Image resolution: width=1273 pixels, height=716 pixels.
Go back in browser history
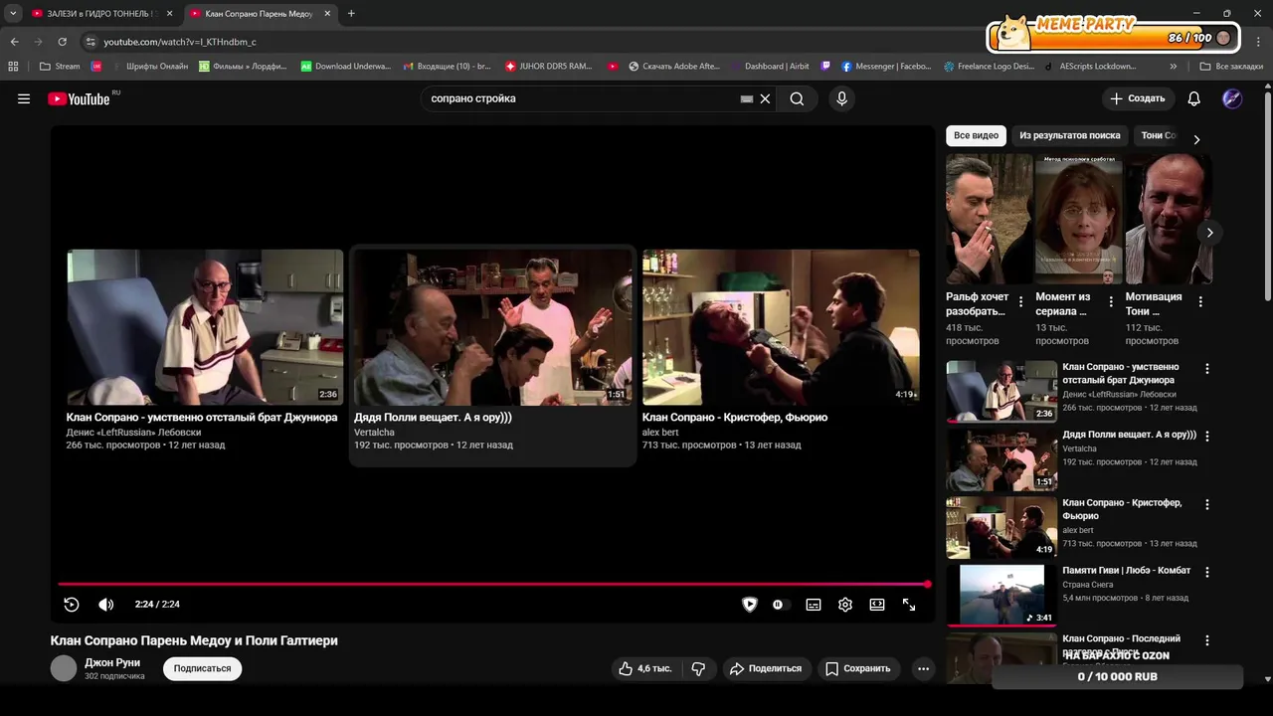coord(14,42)
